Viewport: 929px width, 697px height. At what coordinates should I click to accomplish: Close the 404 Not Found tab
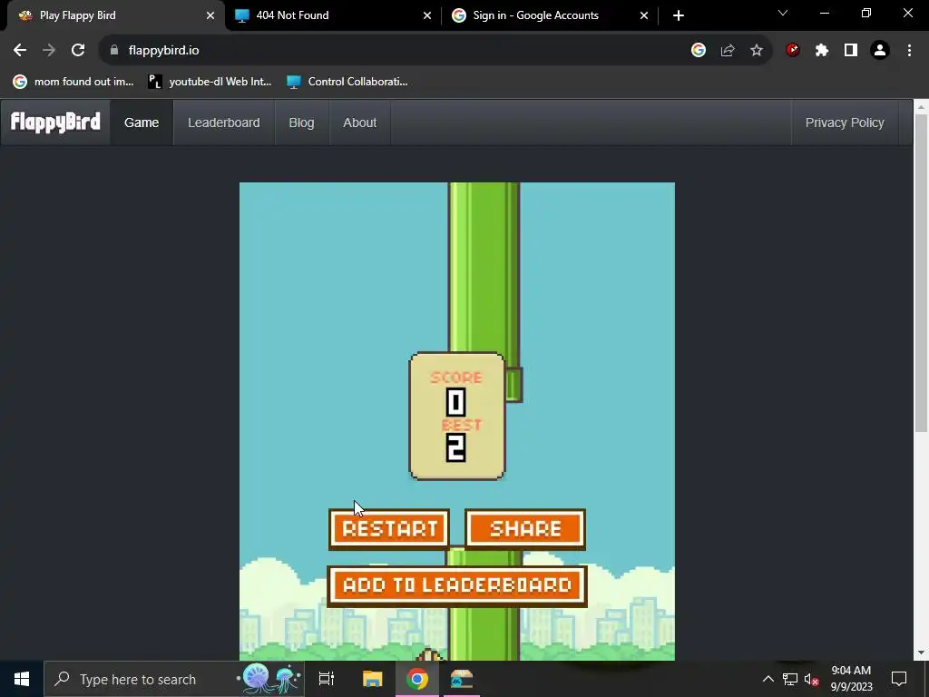427,15
